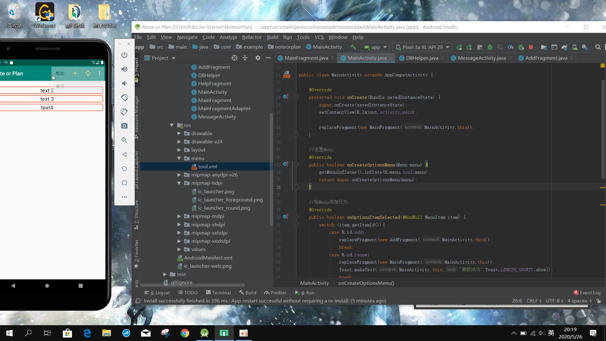Image resolution: width=606 pixels, height=341 pixels.
Task: Collapse the res folder
Action: pos(172,125)
